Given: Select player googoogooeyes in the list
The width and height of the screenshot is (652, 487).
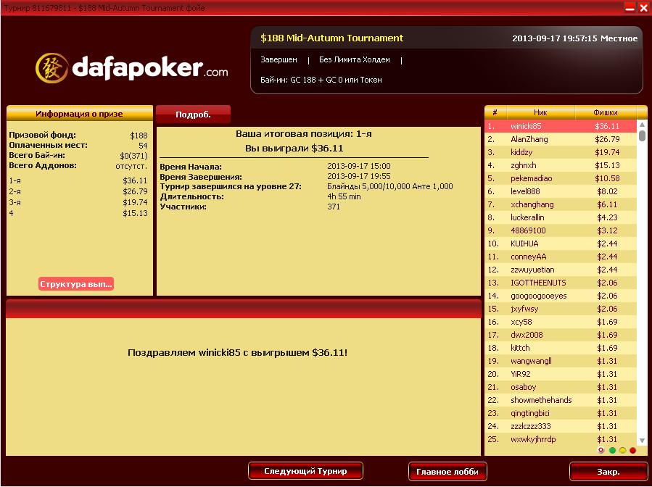Looking at the screenshot, I should [561, 296].
